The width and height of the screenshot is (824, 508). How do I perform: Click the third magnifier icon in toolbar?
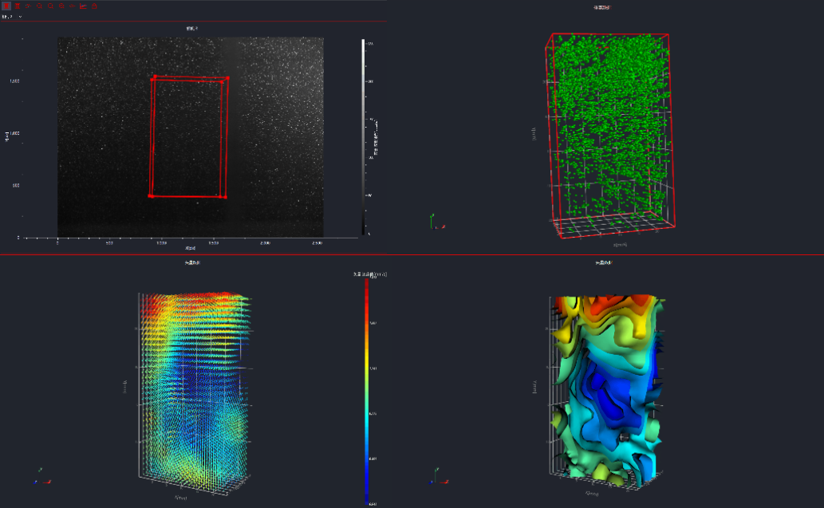point(61,6)
